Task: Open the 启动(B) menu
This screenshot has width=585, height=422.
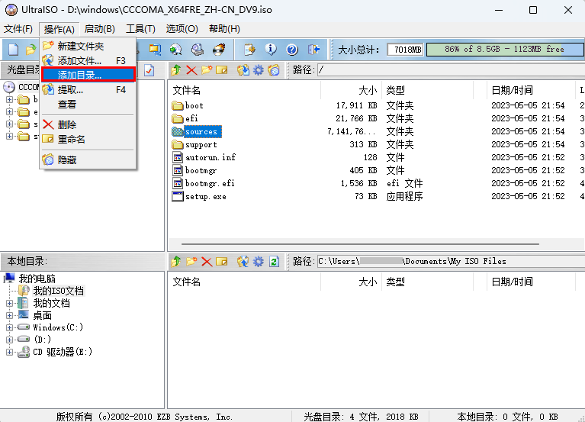Action: pos(100,29)
